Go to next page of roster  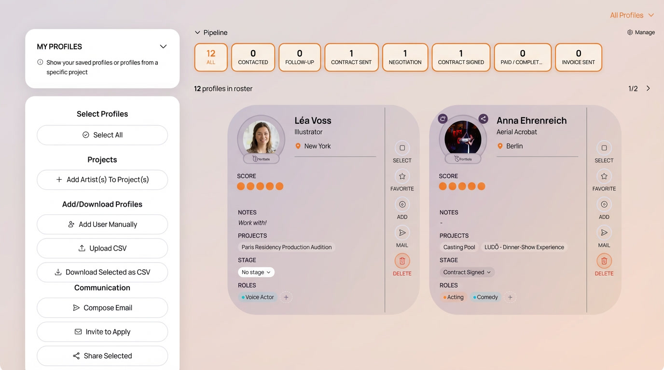648,89
